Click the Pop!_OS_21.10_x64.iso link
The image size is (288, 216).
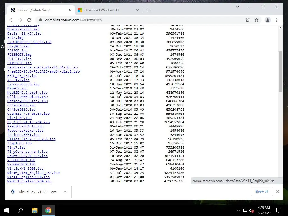(x=28, y=122)
